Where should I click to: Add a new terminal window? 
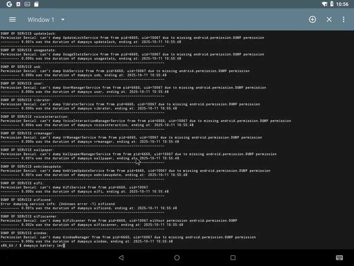pos(313,19)
